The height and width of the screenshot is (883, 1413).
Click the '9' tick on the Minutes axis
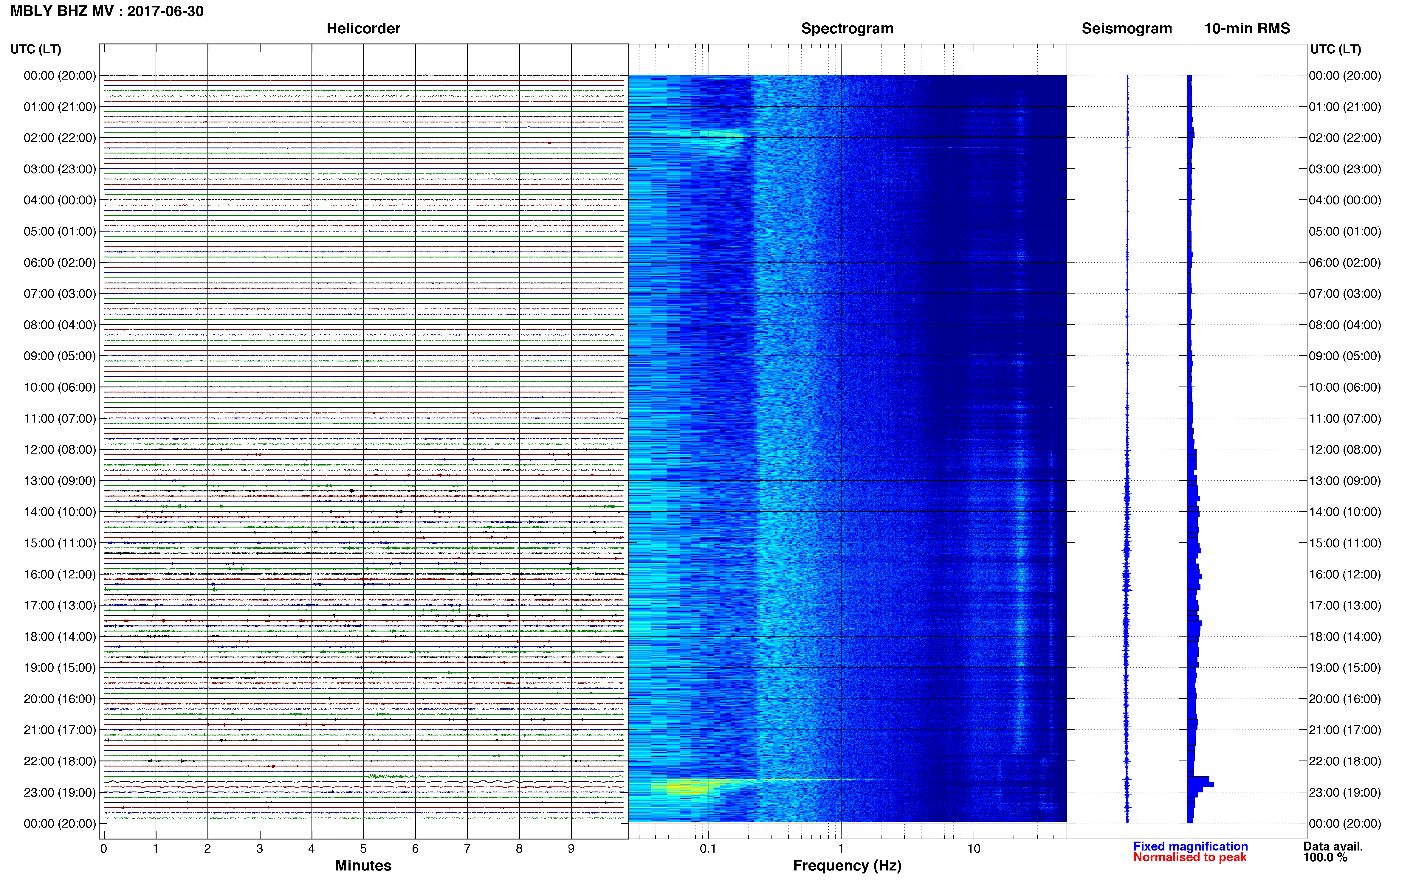[571, 849]
